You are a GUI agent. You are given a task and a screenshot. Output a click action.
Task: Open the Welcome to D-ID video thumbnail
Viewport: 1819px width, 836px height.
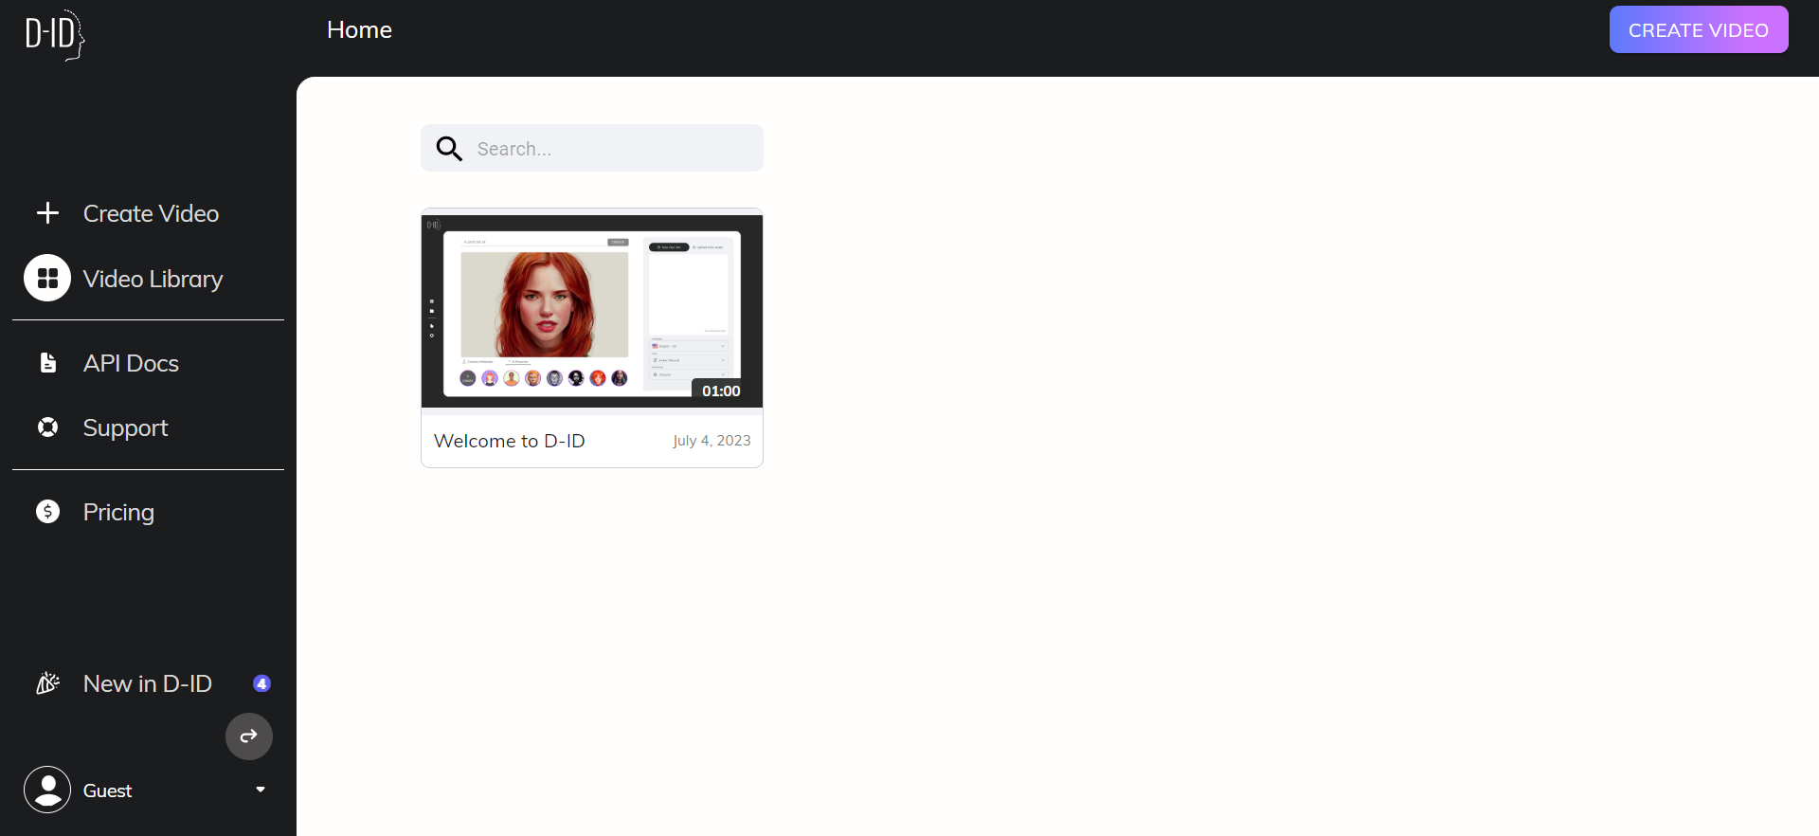(592, 311)
